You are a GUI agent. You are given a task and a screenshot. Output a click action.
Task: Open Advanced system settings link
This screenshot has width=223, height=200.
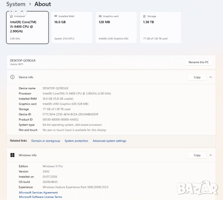pyautogui.click(x=109, y=141)
